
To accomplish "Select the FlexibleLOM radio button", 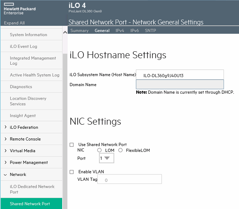I will [120, 150].
